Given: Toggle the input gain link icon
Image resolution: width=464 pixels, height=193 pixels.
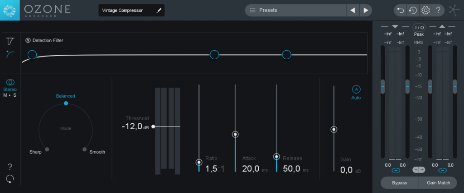Looking at the screenshot, I should coord(396,170).
